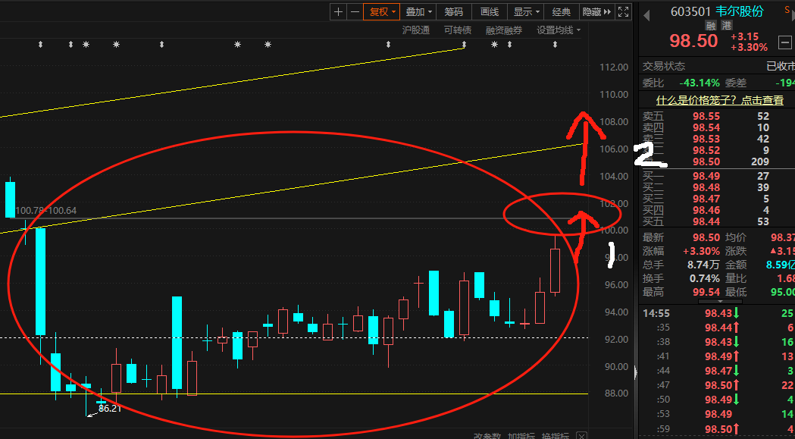This screenshot has width=795, height=439.
Task: Click 隐藏 to hide the side panel
Action: (597, 11)
